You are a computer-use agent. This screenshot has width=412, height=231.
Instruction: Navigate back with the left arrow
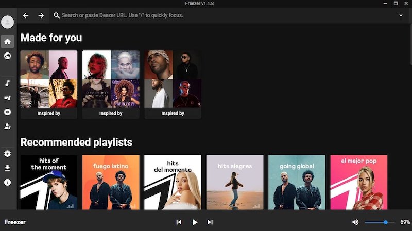26,16
